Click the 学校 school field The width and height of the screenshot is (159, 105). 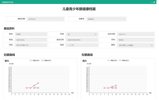pos(31,45)
